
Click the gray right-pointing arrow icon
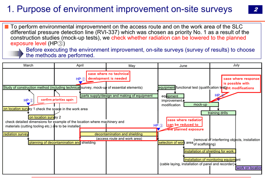(x=15, y=53)
